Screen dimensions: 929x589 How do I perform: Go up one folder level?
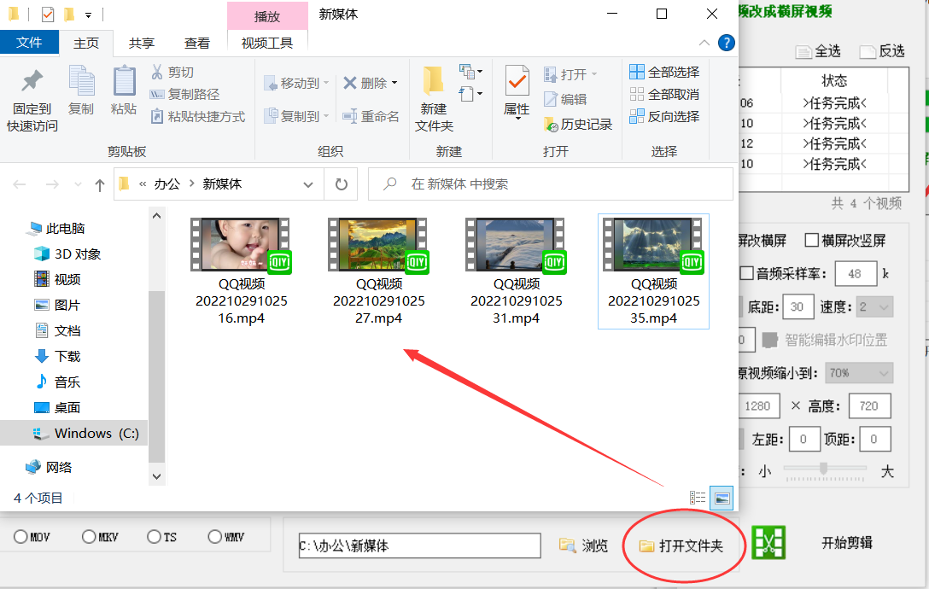click(100, 185)
